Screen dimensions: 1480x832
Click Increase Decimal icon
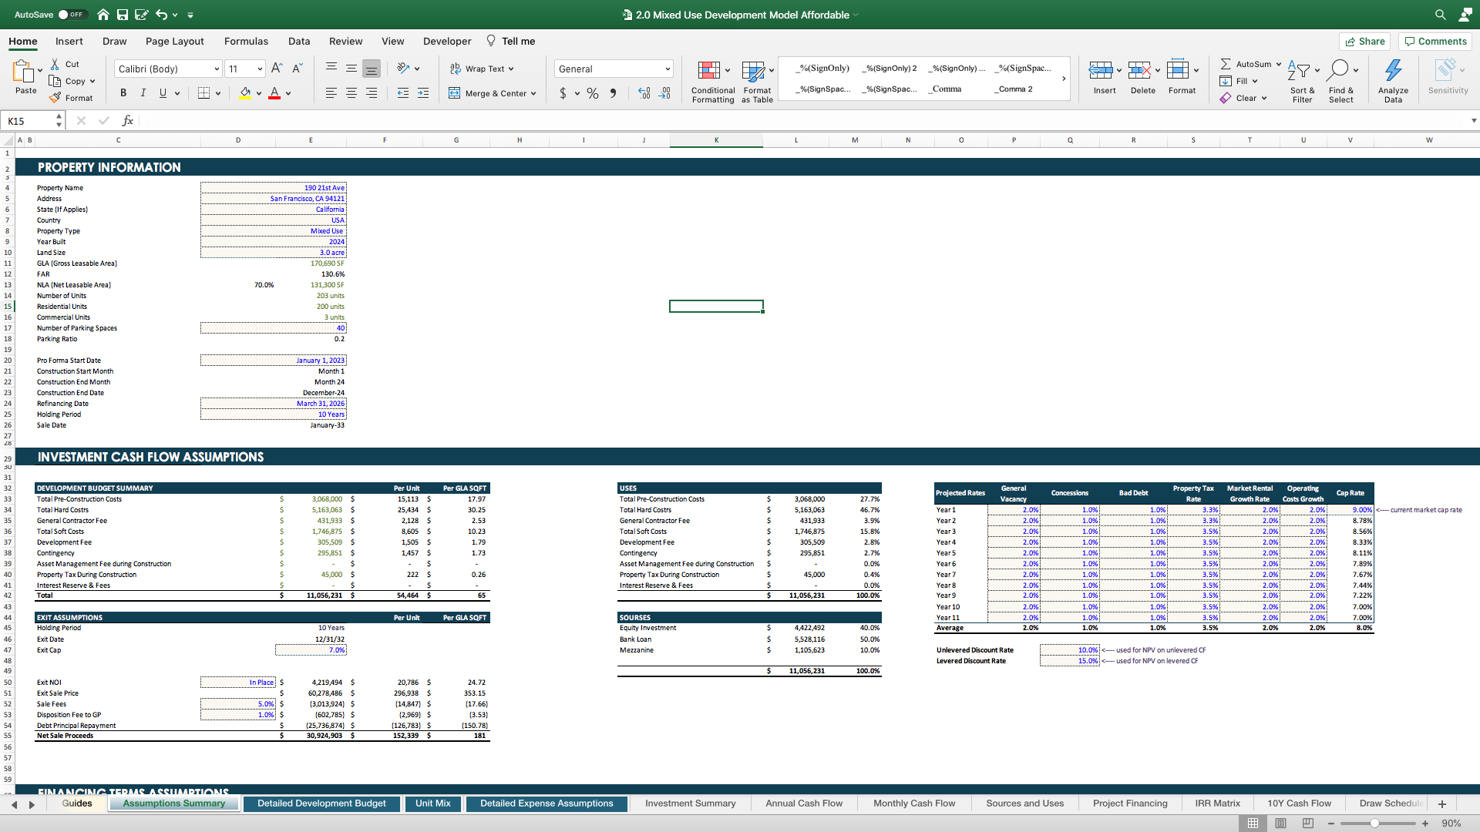coord(644,93)
